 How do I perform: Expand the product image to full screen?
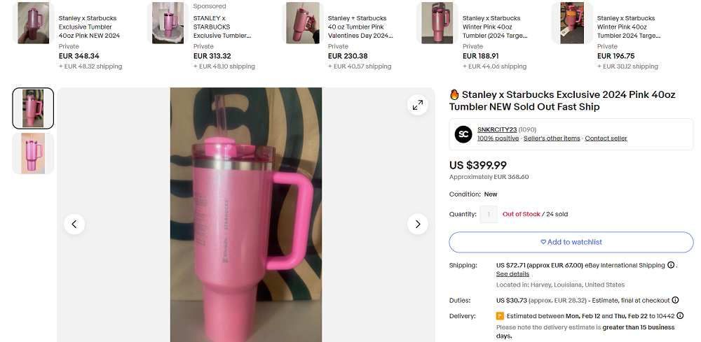click(418, 105)
